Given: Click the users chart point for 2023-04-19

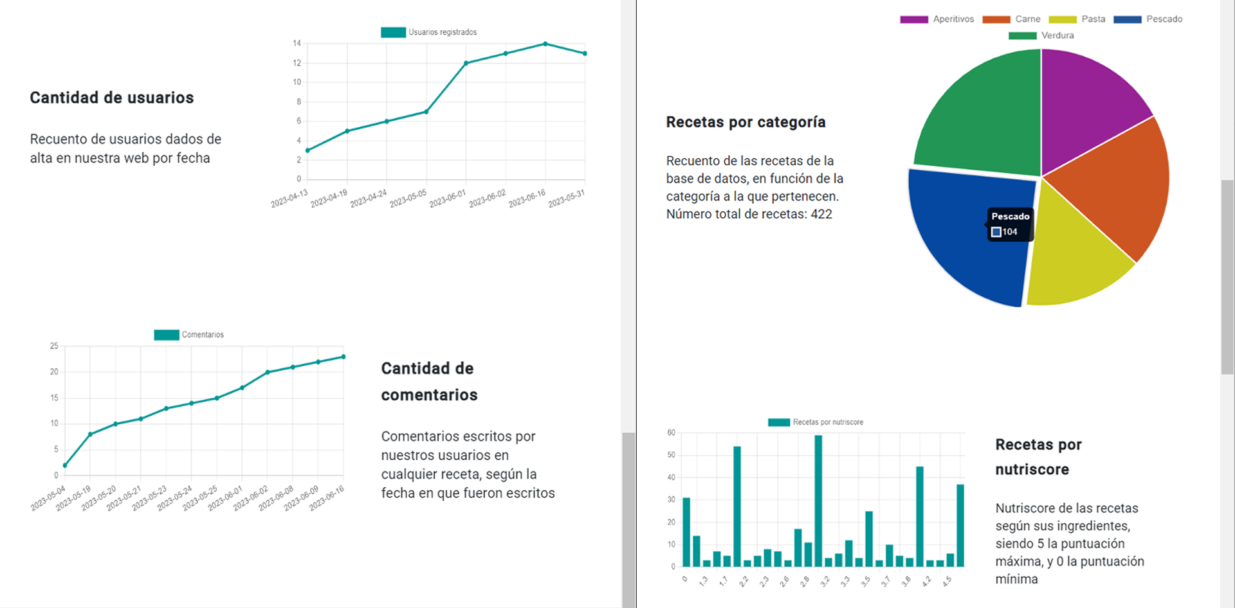Looking at the screenshot, I should (x=347, y=131).
